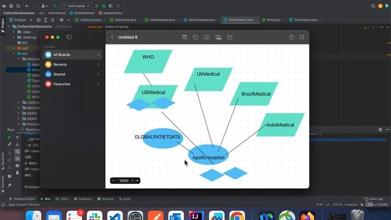Expand the OOP2 package in project tree
Image resolution: width=391 pixels, height=220 pixels.
18,113
